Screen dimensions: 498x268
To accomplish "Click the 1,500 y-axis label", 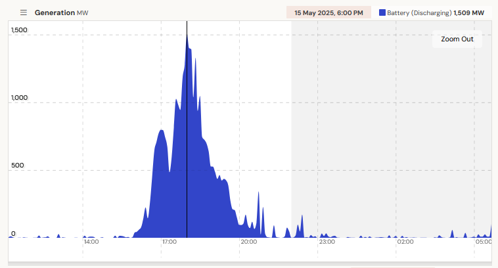I will [x=19, y=30].
